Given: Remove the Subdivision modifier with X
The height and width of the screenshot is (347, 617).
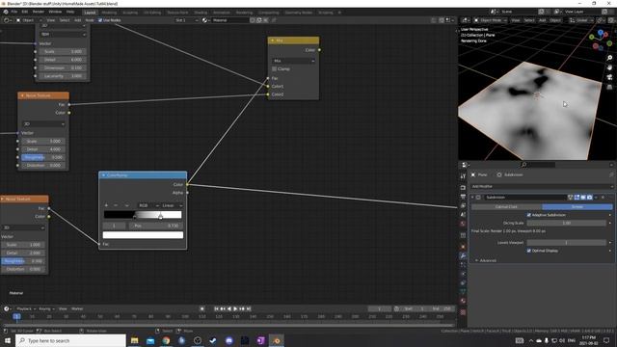Looking at the screenshot, I should coord(603,197).
